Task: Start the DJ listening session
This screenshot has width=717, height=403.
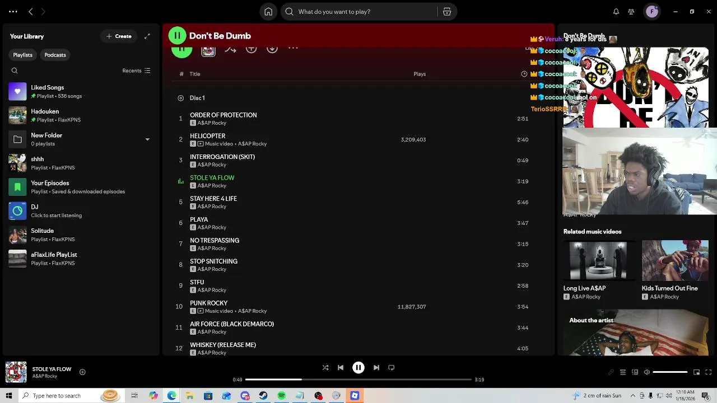Action: tap(81, 211)
